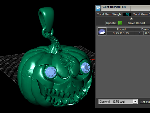The width and height of the screenshot is (150, 113).
Task: Click the 'Round' gem shape cell
Action: 121,29
